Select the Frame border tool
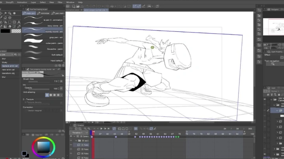Screen dimensions: 284x159 pyautogui.click(x=14, y=22)
